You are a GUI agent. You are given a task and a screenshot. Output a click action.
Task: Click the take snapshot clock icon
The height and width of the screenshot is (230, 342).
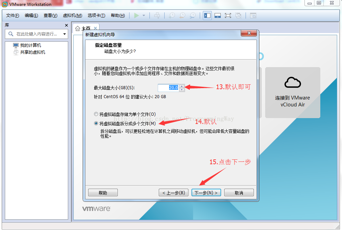tap(172, 15)
